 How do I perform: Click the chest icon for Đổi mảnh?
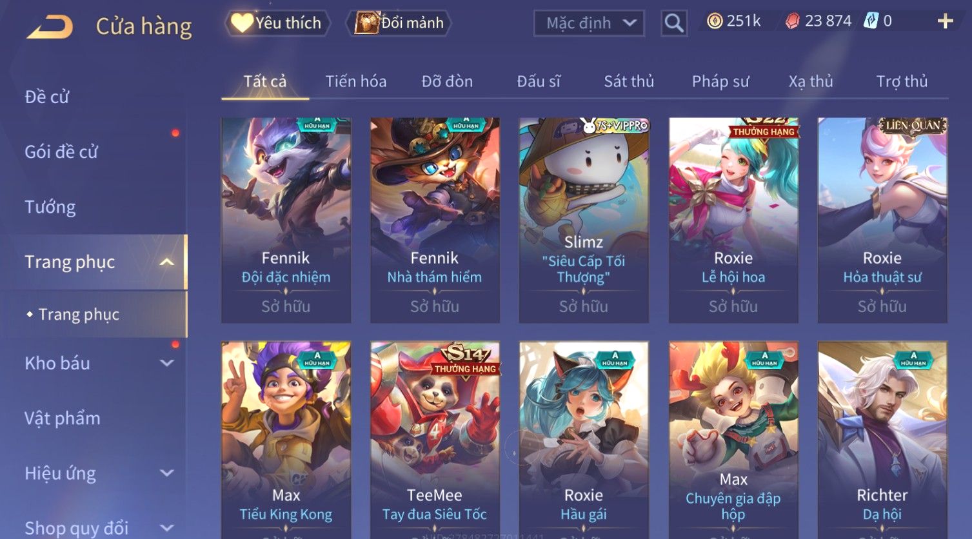(x=366, y=23)
